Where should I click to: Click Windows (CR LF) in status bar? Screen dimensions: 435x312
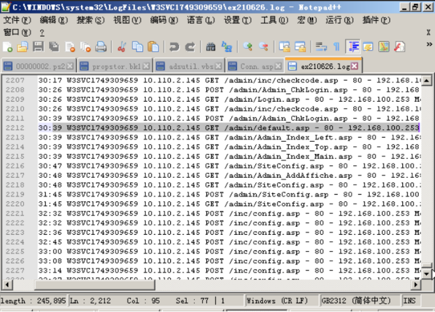point(280,301)
